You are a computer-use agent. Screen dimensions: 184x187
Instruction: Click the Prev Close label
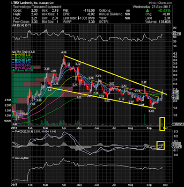click(x=21, y=22)
